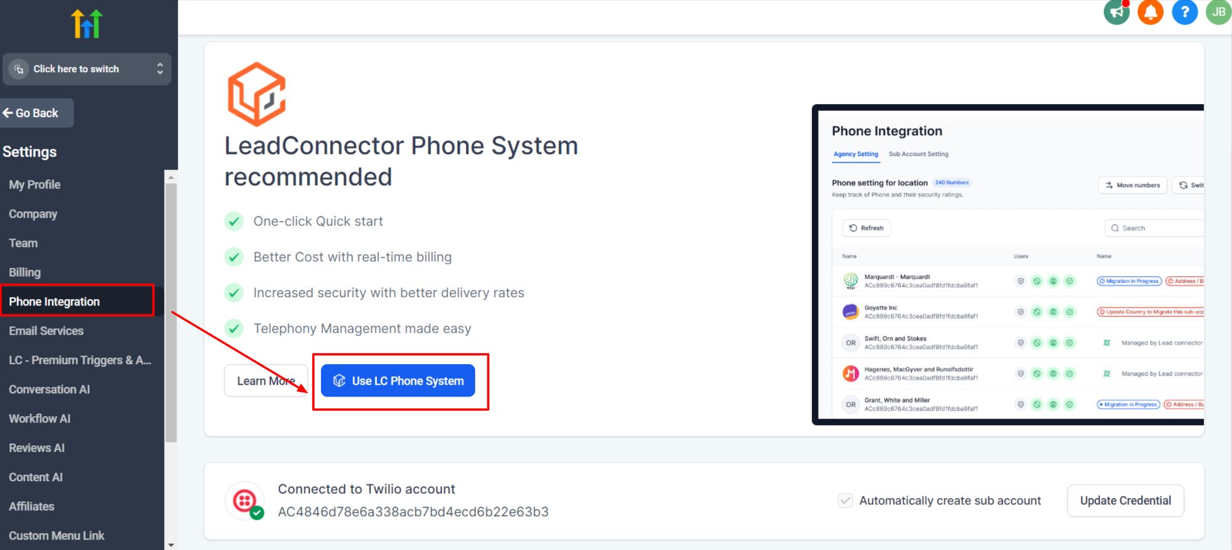This screenshot has width=1232, height=550.
Task: Click the blue help question mark icon
Action: pyautogui.click(x=1185, y=12)
